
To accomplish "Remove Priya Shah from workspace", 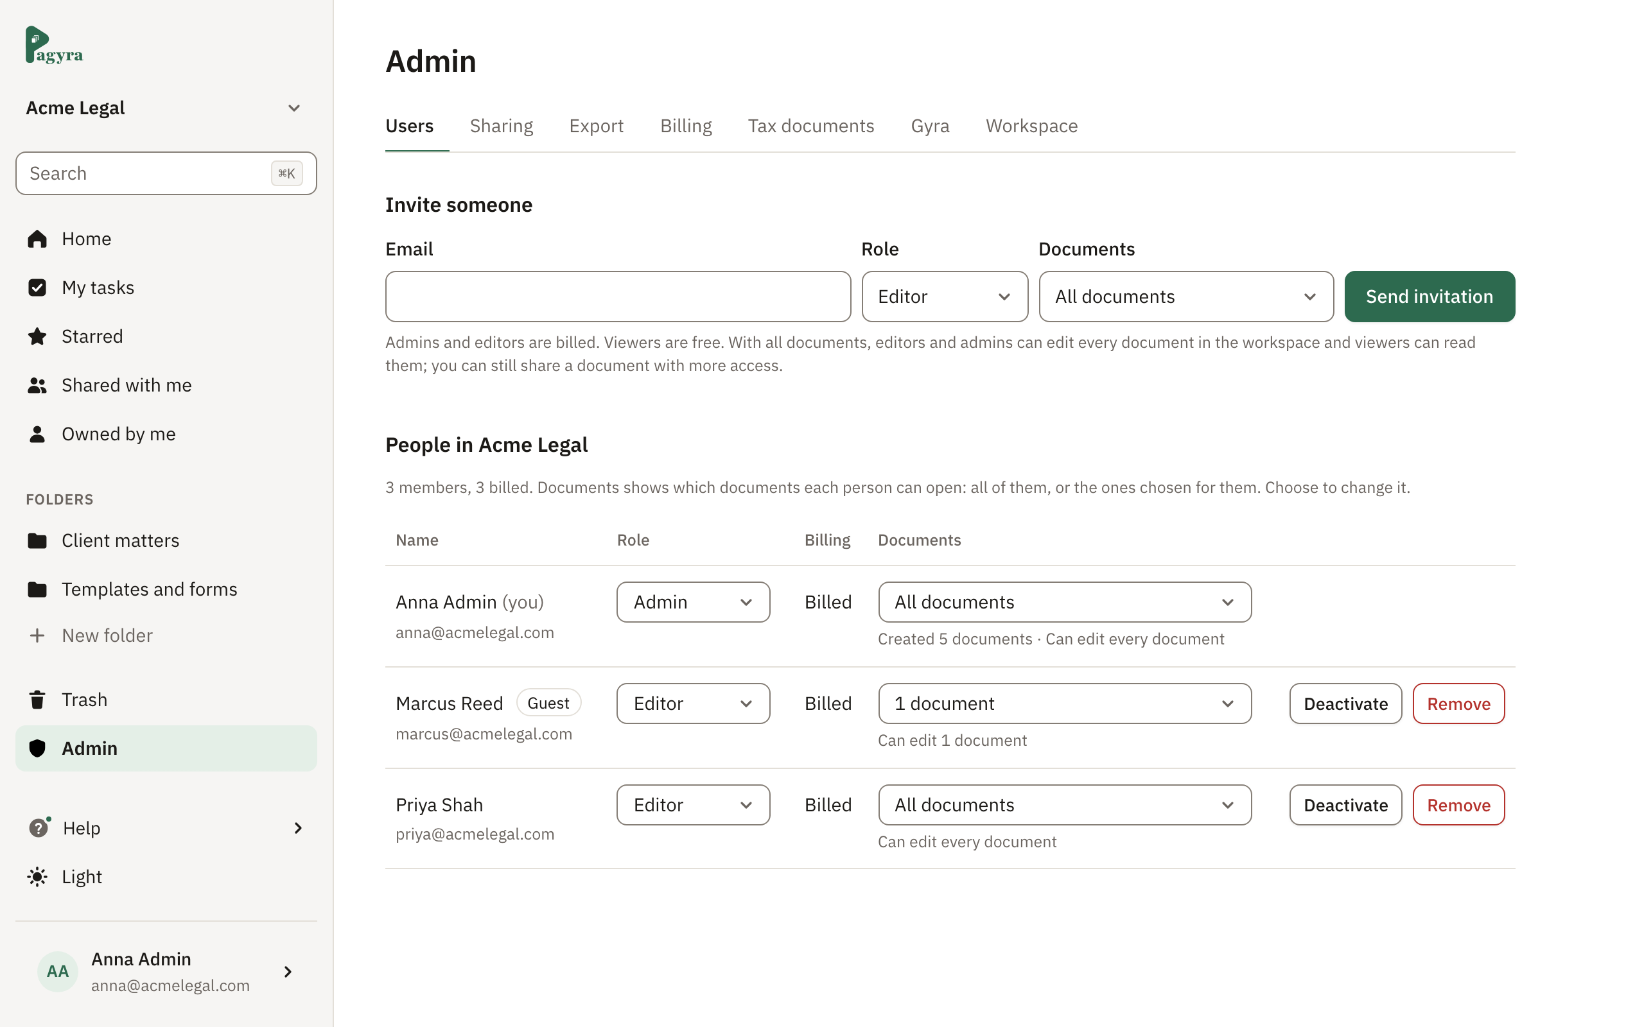I will 1458,805.
